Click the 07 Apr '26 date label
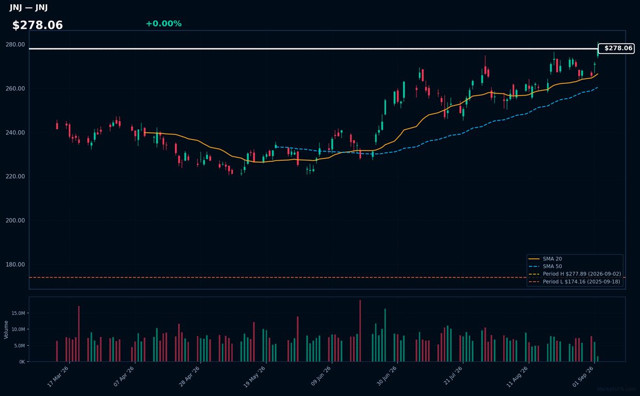Viewport: 640px width, 396px height. coord(124,377)
